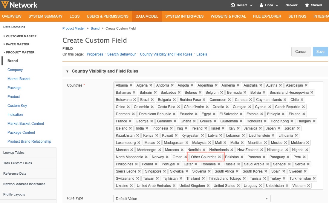The height and width of the screenshot is (203, 329).
Task: Open the Users & Permissions tab
Action: pos(108,16)
